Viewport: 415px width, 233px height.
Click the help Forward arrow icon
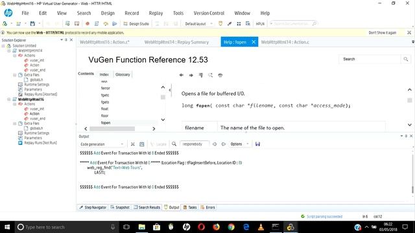191,75
